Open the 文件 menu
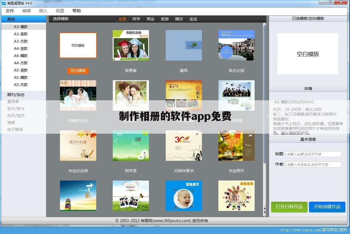Image resolution: width=350 pixels, height=234 pixels. 10,11
